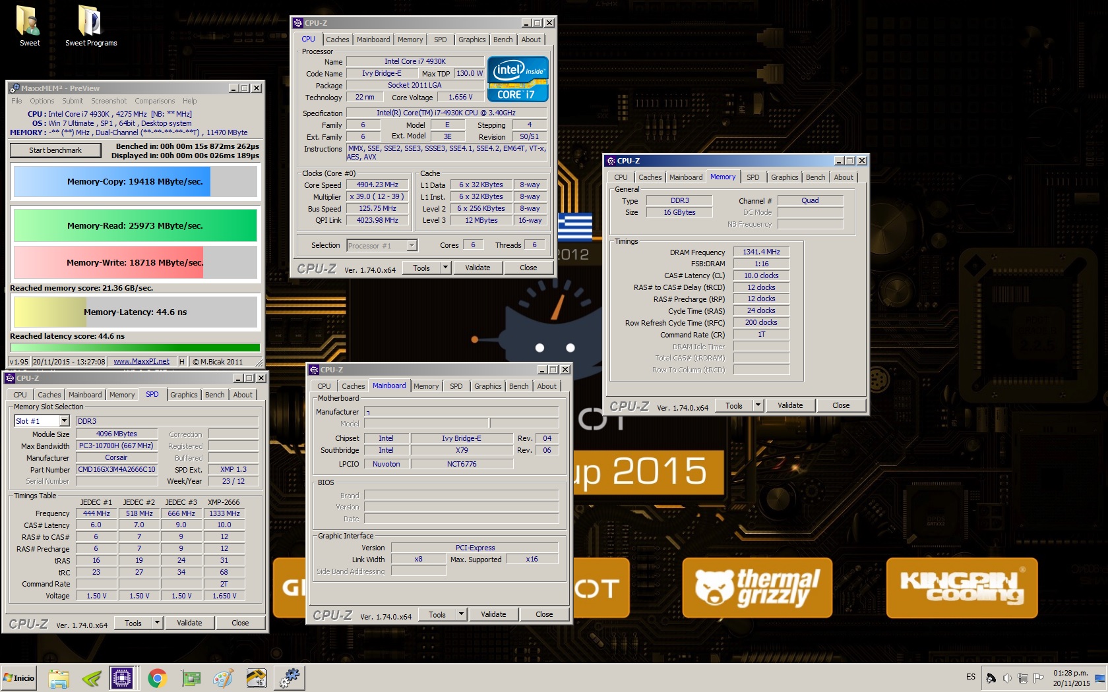1108x692 pixels.
Task: Launch Google Chrome from the taskbar
Action: (x=157, y=678)
